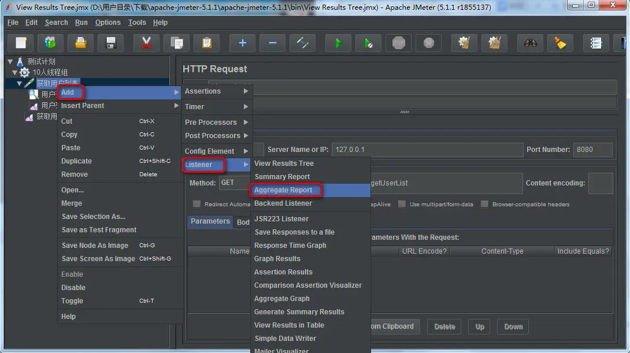Click the Clear results broom icon
630x353 pixels.
[464, 43]
